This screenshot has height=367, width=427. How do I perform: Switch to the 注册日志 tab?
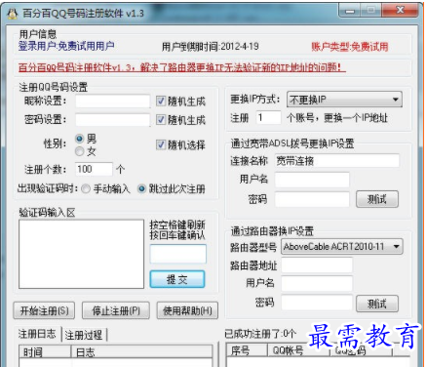pos(37,334)
